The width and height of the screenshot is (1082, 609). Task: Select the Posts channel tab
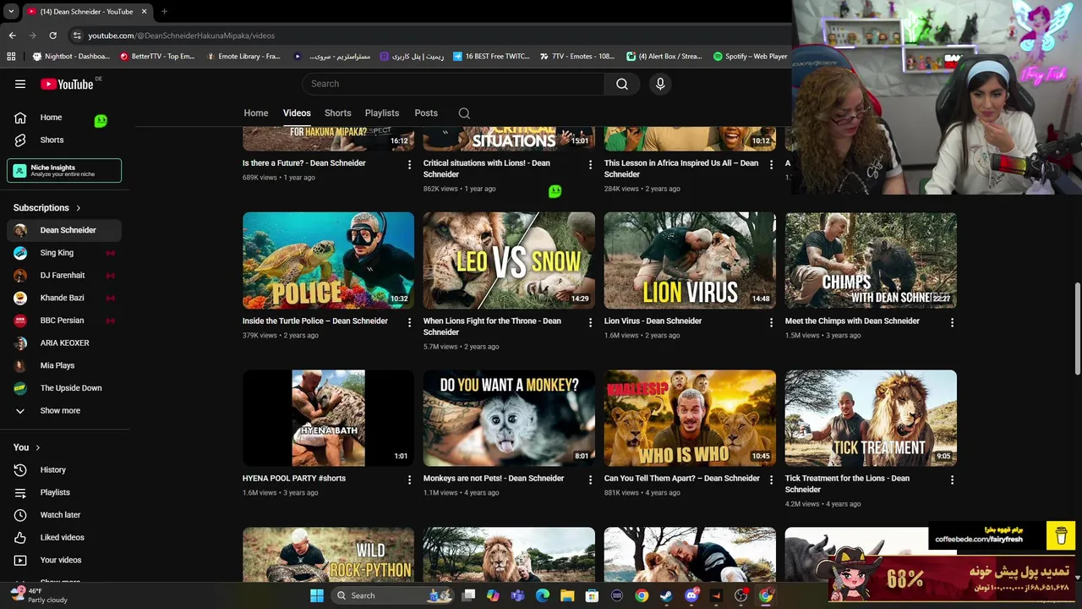pyautogui.click(x=426, y=113)
